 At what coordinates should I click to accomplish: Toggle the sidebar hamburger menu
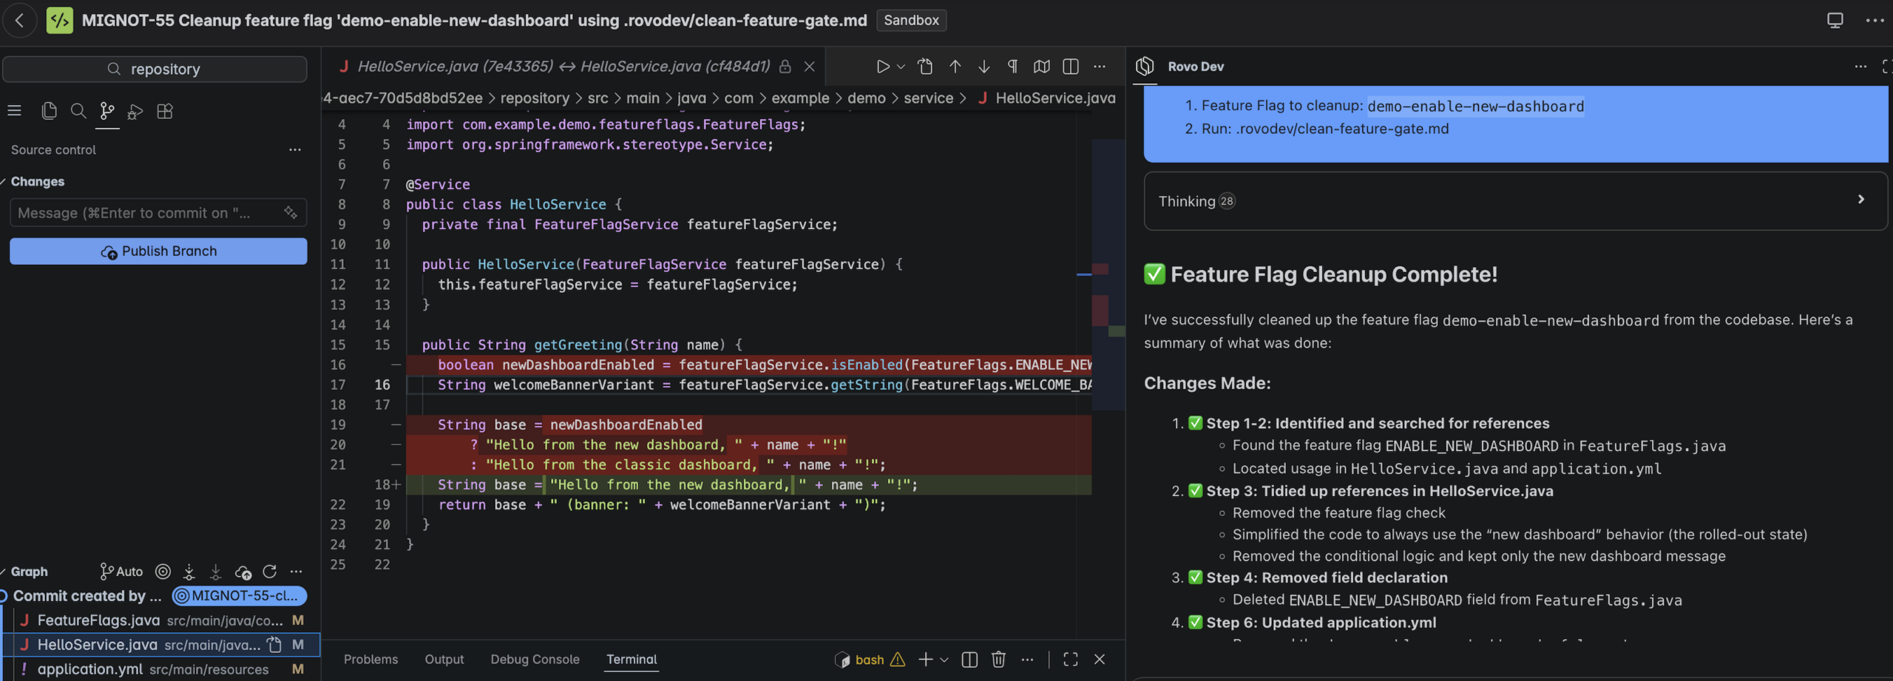click(14, 111)
